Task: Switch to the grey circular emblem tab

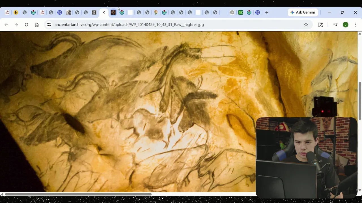Action: pyautogui.click(x=232, y=12)
